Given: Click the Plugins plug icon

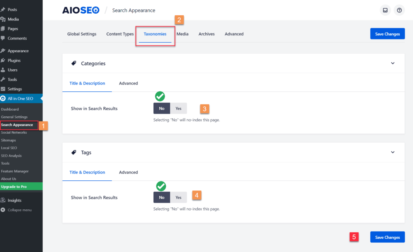Looking at the screenshot, I should pos(3,60).
